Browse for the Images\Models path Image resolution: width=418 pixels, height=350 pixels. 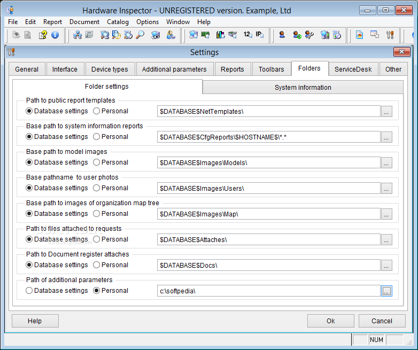coord(386,162)
